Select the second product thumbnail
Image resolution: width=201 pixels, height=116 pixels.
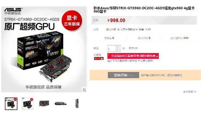coord(28,104)
